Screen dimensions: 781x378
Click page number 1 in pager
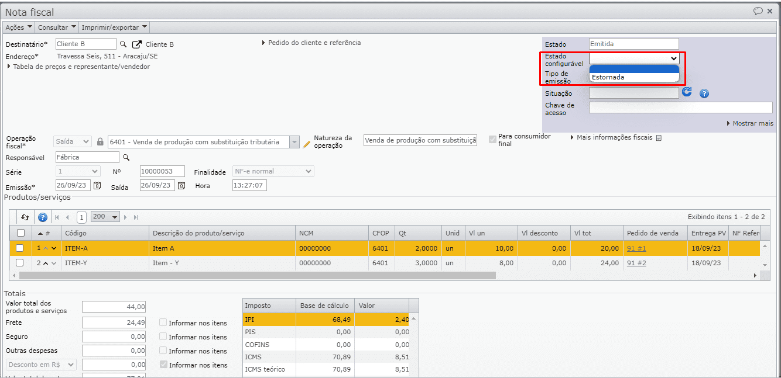tap(81, 217)
